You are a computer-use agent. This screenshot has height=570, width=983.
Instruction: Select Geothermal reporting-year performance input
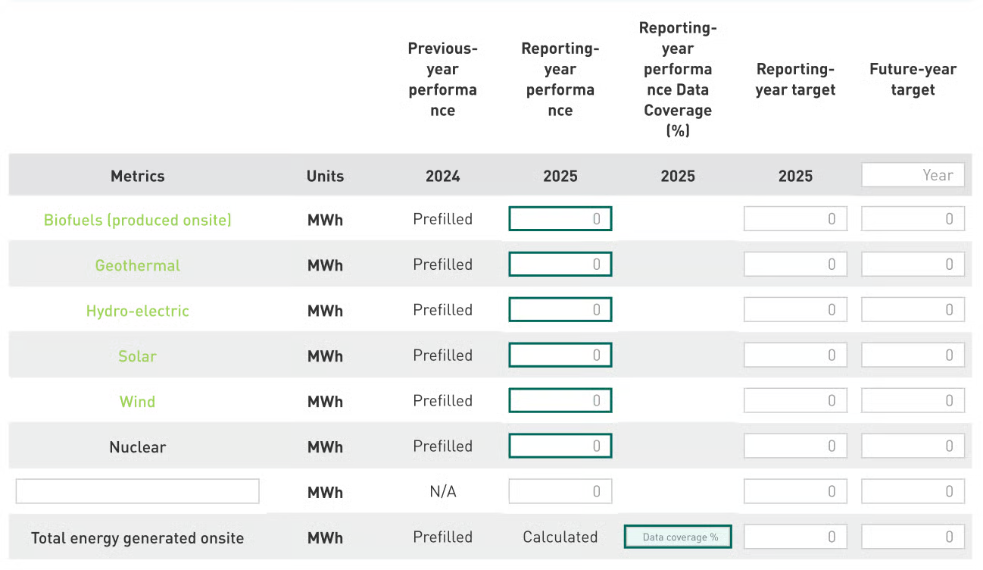pos(560,265)
